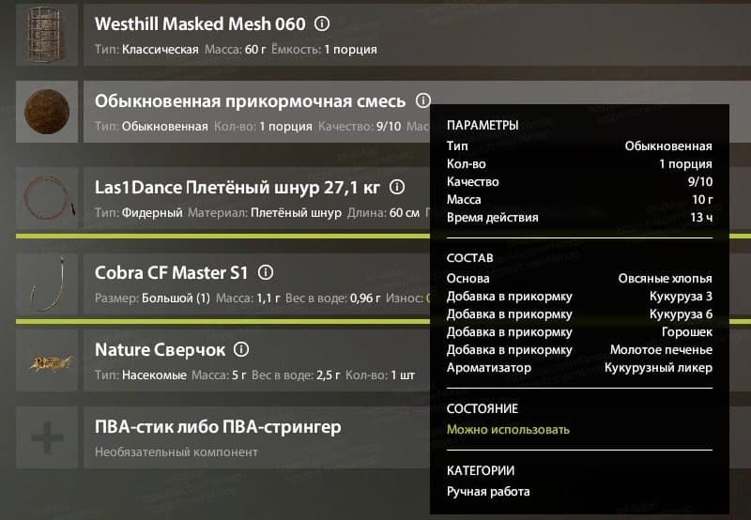Click the Nature Сверчок title

160,349
